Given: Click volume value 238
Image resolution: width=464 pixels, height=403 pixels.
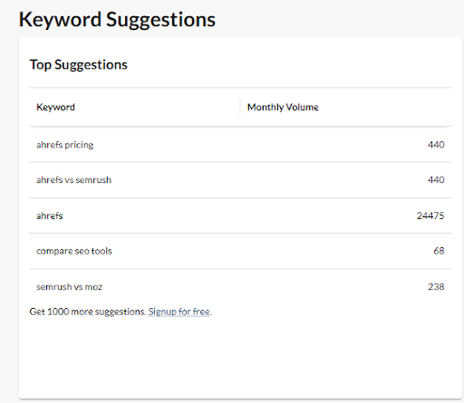Looking at the screenshot, I should point(436,286).
